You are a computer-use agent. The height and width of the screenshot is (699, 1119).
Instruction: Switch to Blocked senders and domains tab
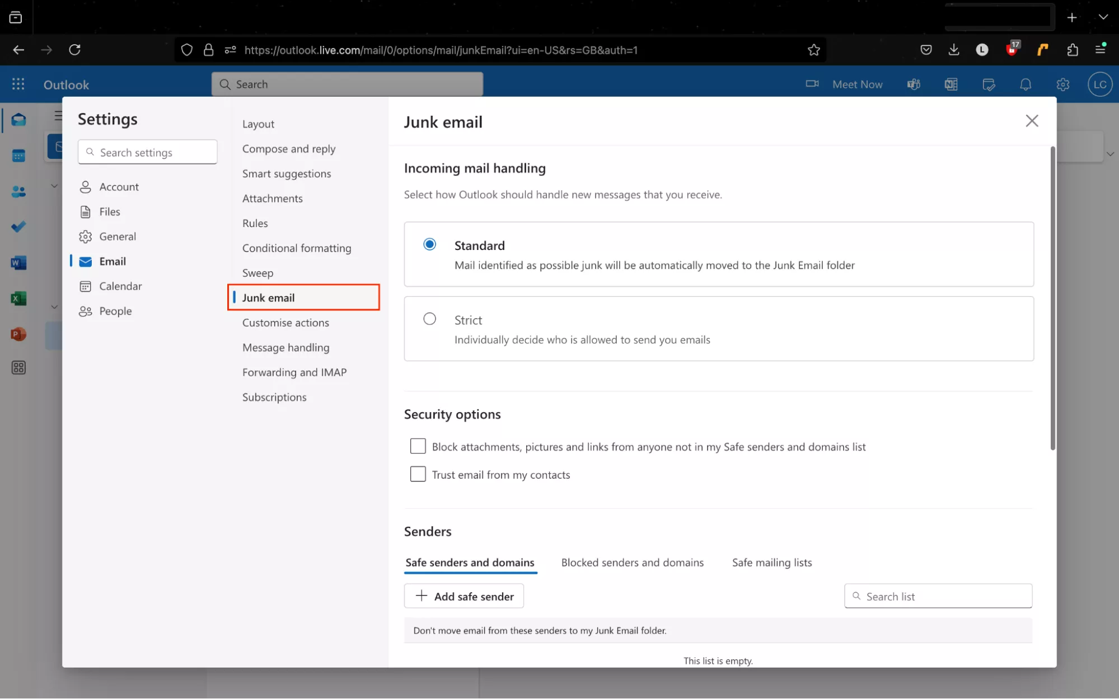pos(632,563)
